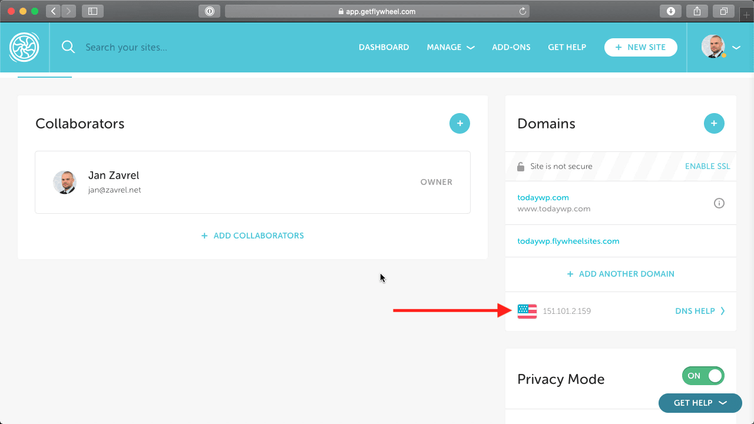754x424 pixels.
Task: Click the search magnifier icon
Action: 68,47
